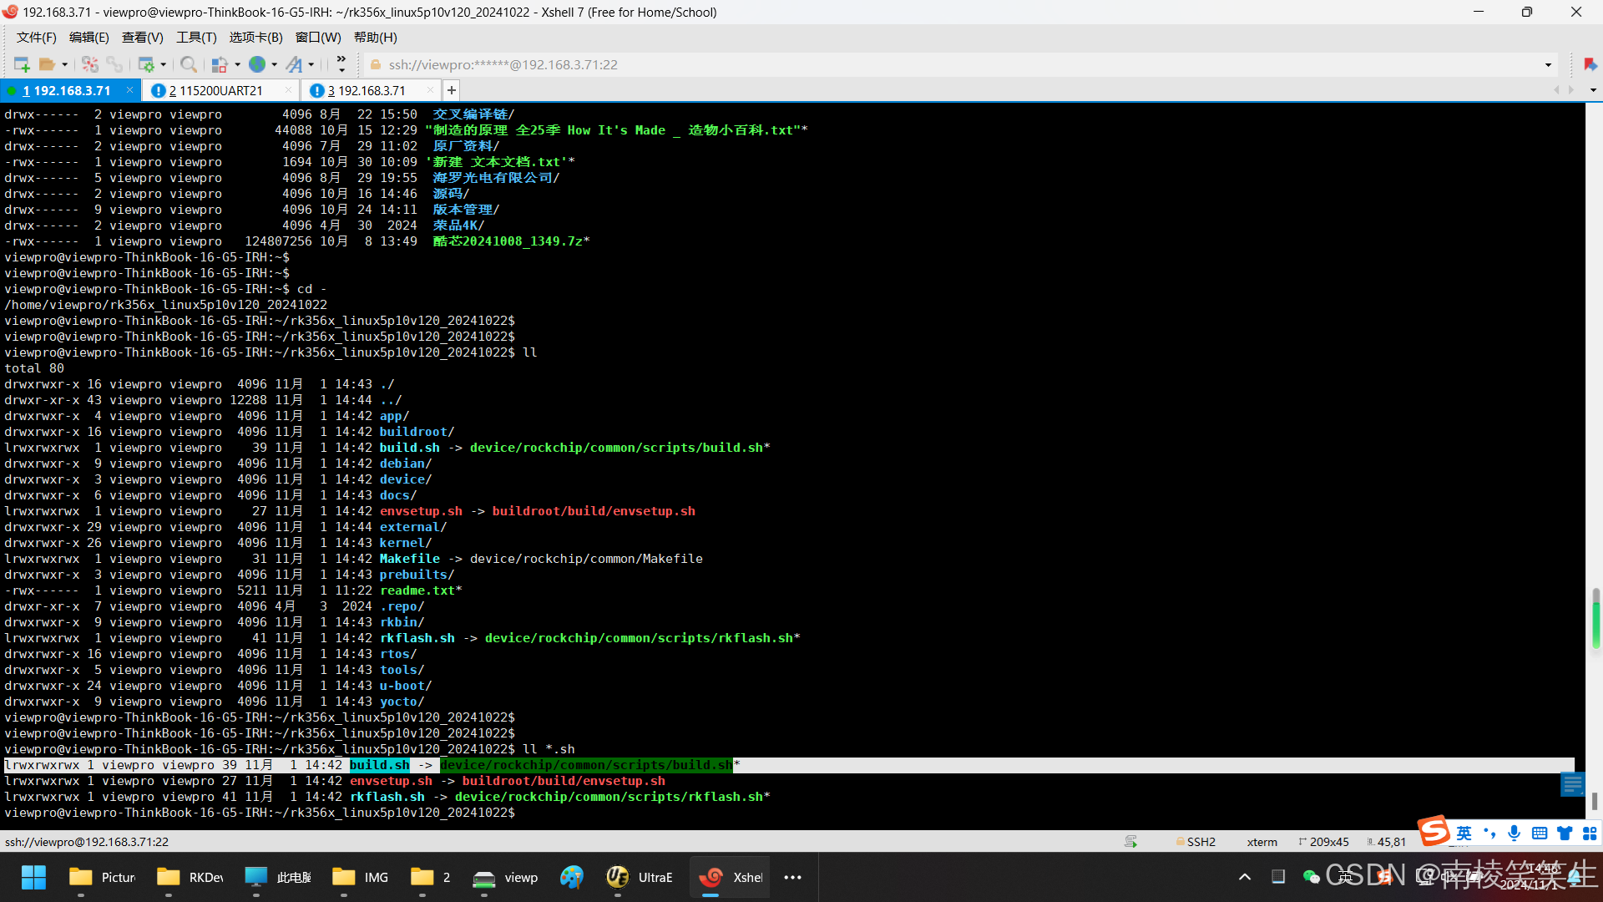Open the session Properties gear icon
This screenshot has width=1603, height=902.
tap(146, 64)
